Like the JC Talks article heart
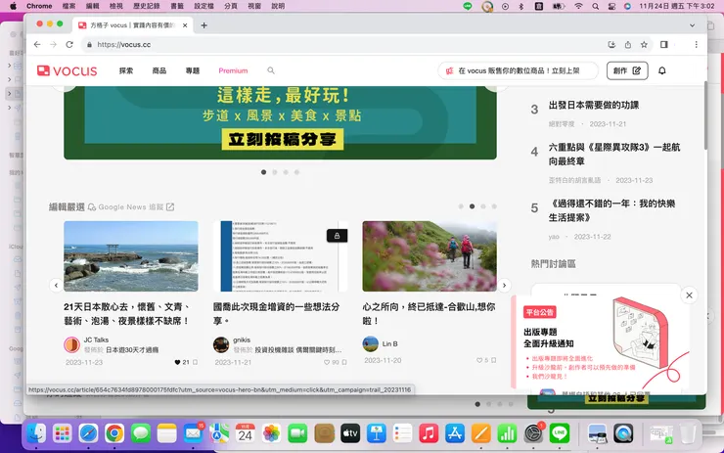Viewport: 724px width, 453px height. (177, 362)
